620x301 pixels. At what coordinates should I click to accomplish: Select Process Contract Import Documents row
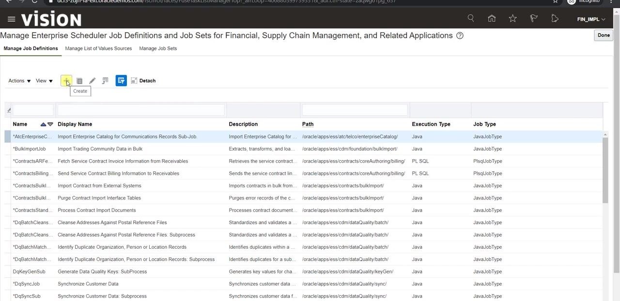click(304, 210)
